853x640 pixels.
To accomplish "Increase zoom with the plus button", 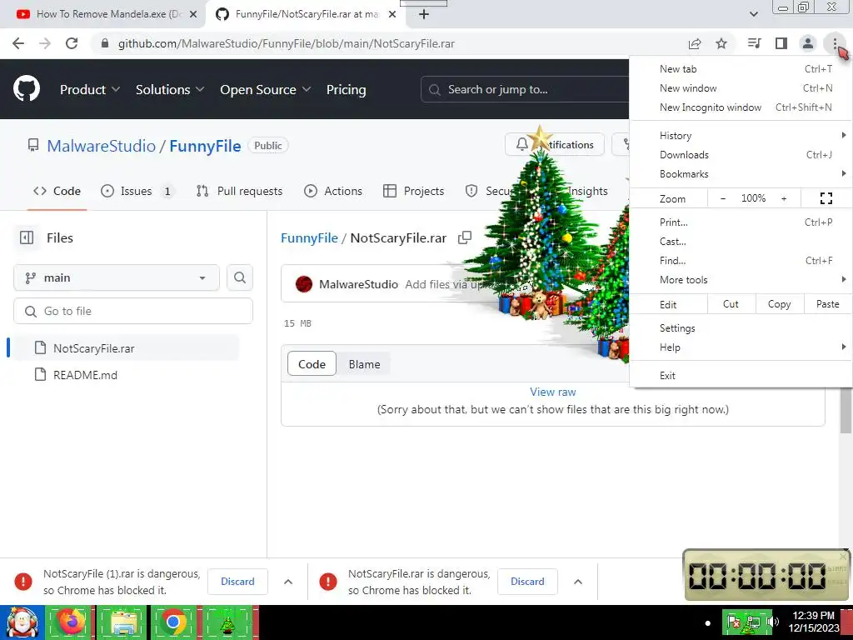I will [784, 198].
